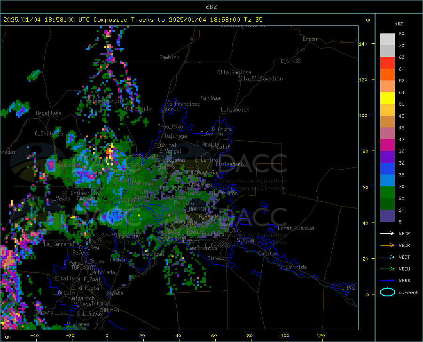Select the green VBCU arrow icon
Viewport: 423px width, 342px height.
(387, 269)
